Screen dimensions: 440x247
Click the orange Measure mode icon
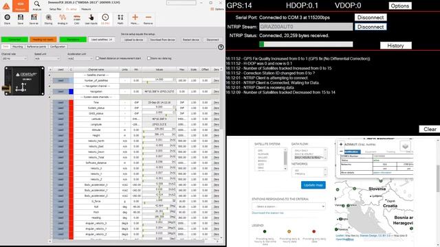(21, 5)
